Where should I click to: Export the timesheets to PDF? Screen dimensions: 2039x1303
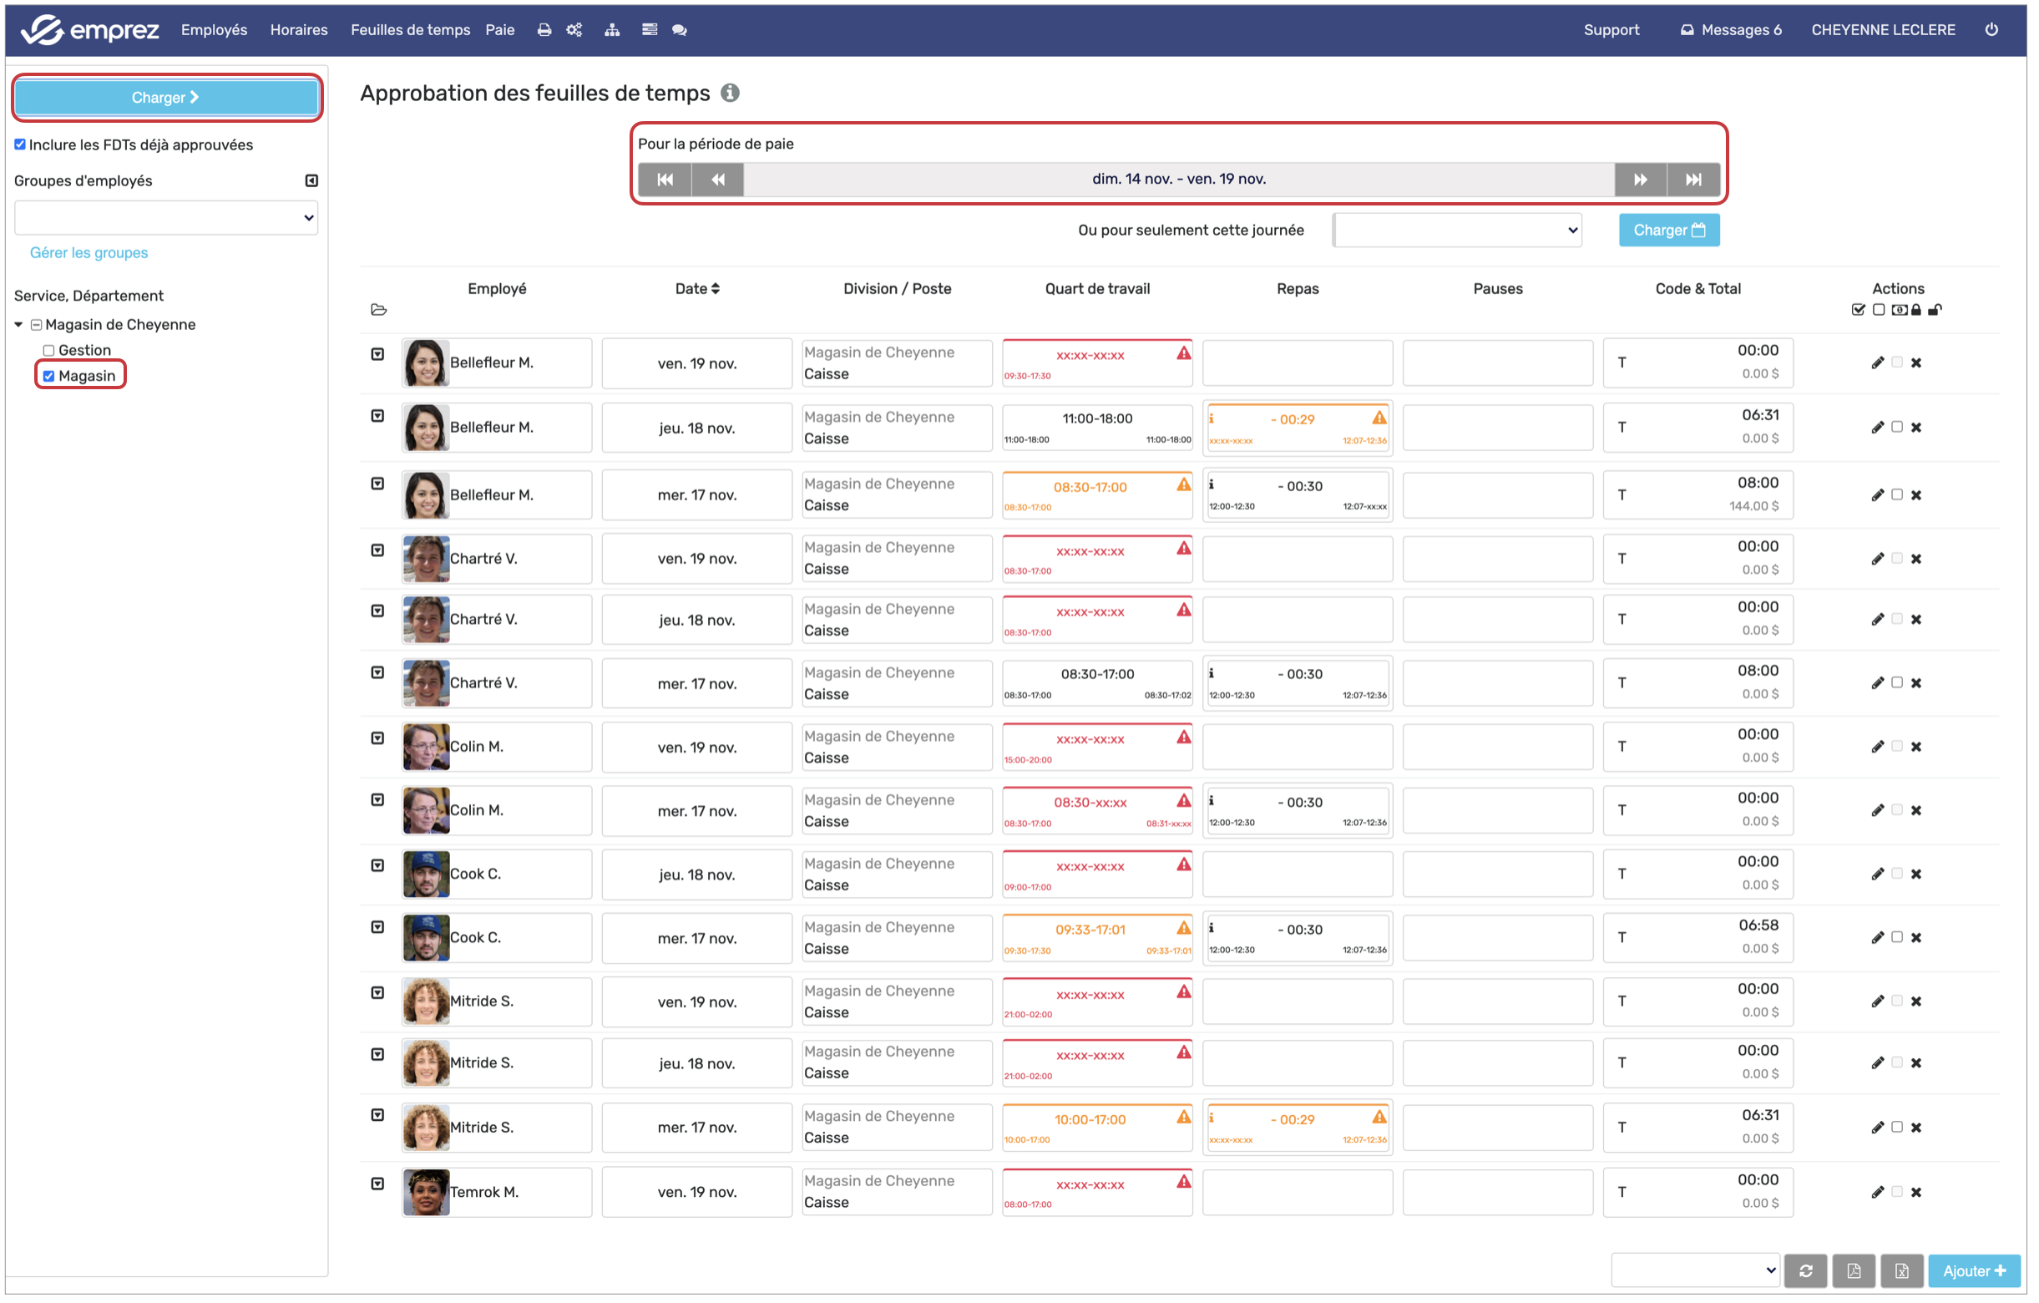pos(1854,1270)
